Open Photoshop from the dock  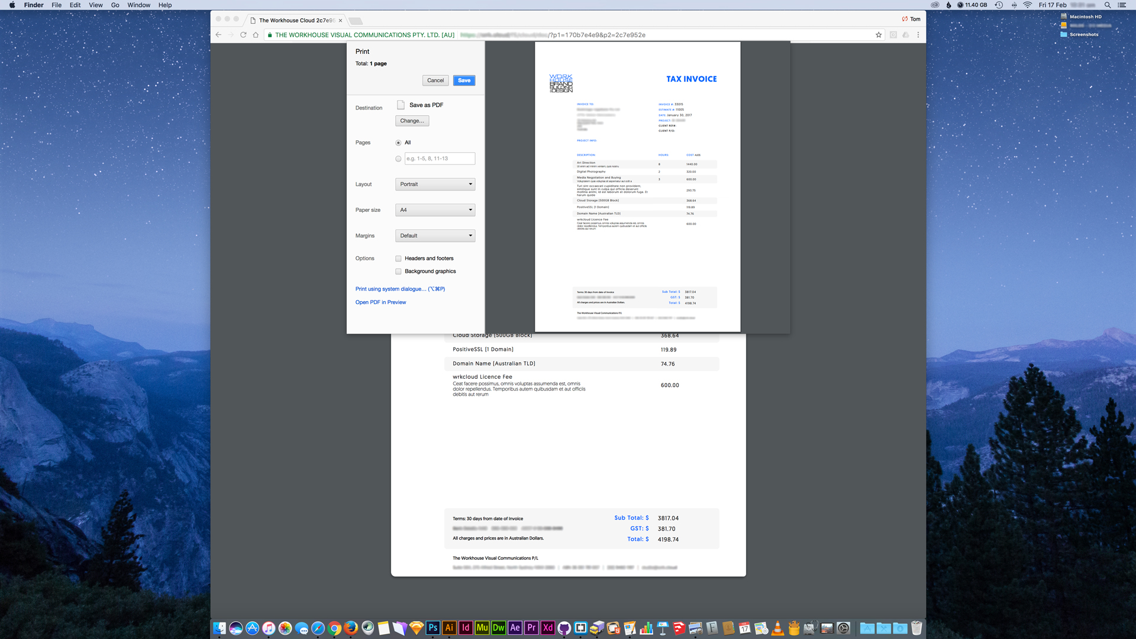coord(433,628)
